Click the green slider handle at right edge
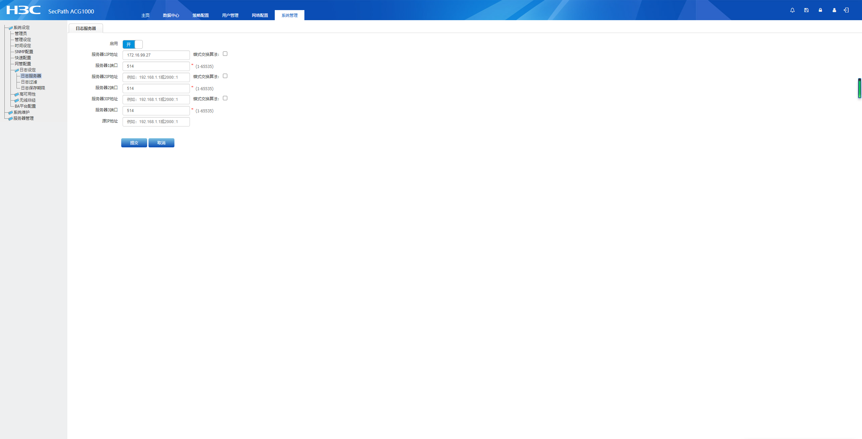The height and width of the screenshot is (439, 862). click(859, 88)
